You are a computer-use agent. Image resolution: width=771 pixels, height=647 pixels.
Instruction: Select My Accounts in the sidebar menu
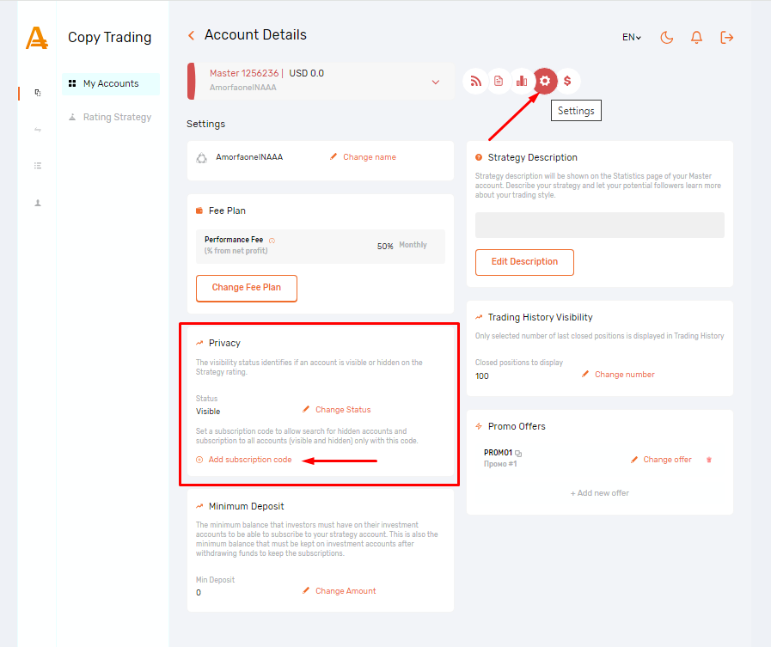tap(110, 83)
